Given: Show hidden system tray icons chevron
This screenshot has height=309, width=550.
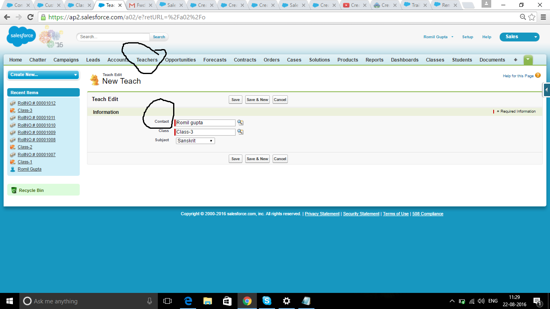Looking at the screenshot, I should tap(452, 301).
